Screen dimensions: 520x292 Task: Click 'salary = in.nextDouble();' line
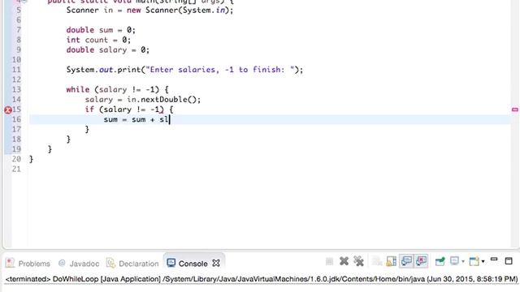(143, 100)
